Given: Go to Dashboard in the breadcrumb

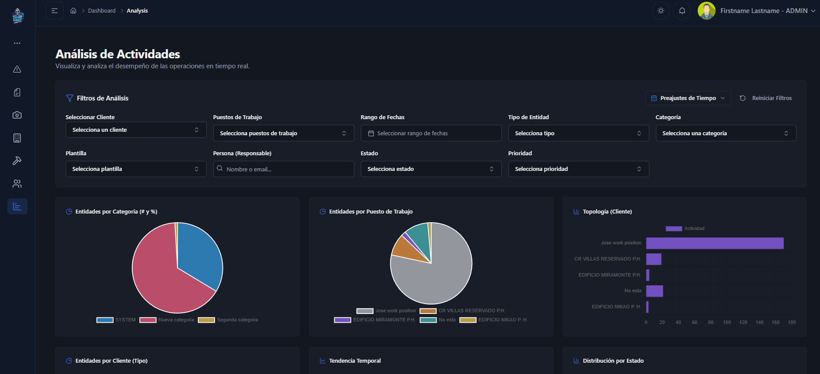Looking at the screenshot, I should (102, 11).
